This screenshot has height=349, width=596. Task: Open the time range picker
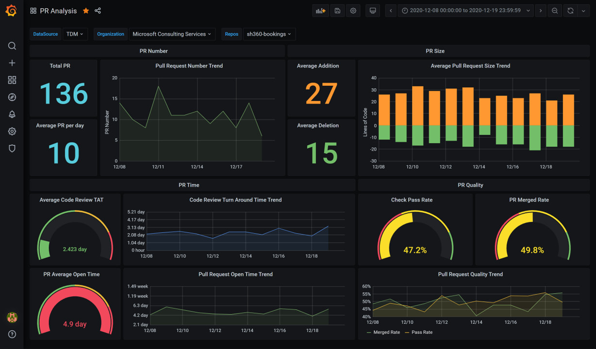pyautogui.click(x=466, y=11)
